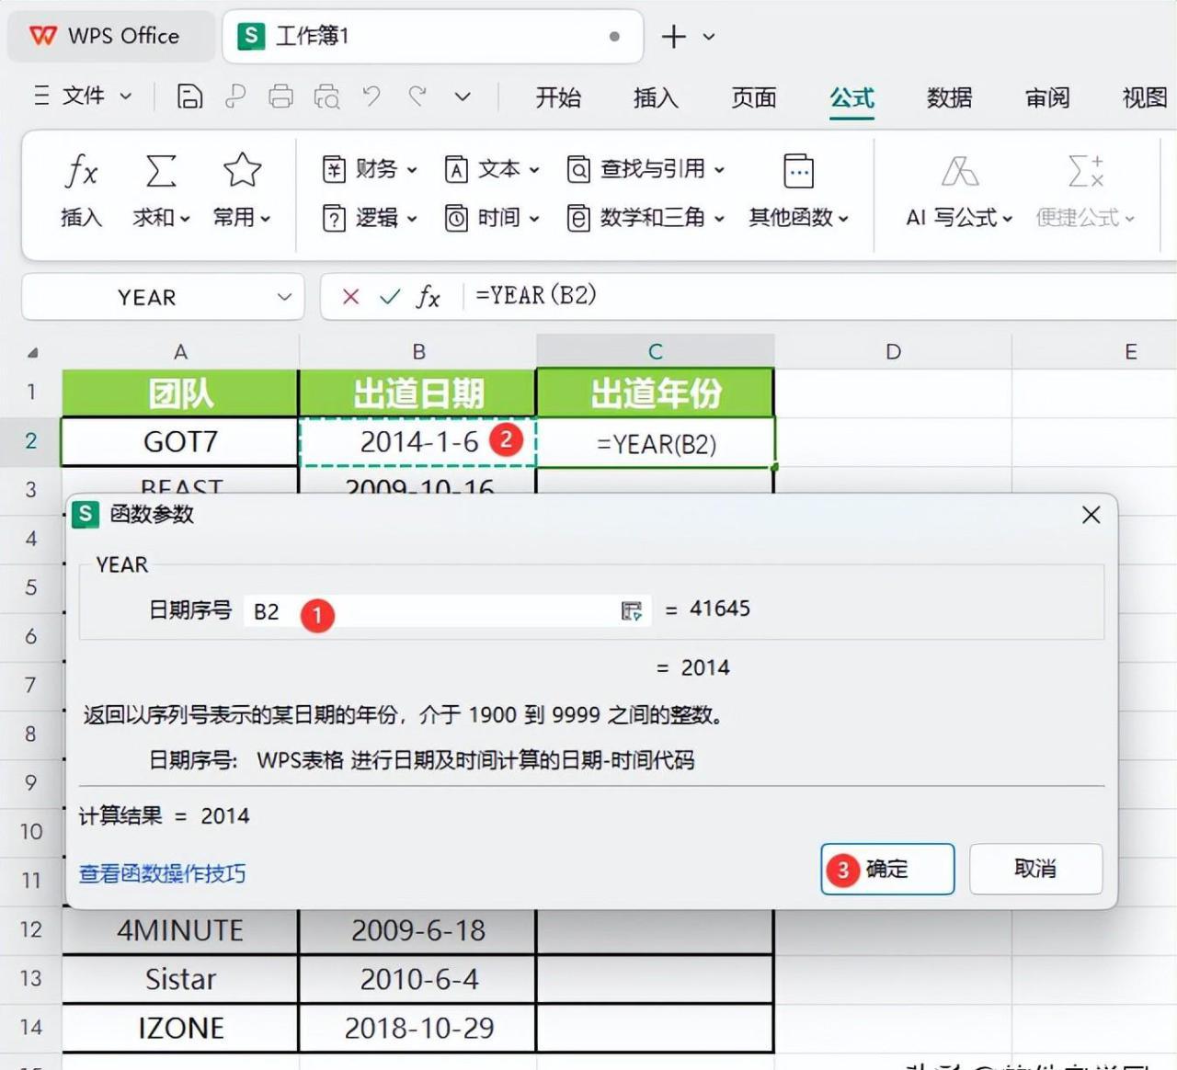The width and height of the screenshot is (1177, 1070).
Task: Confirm formula with green checkmark
Action: tap(390, 296)
